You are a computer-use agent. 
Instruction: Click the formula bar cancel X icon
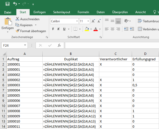pos(41,45)
